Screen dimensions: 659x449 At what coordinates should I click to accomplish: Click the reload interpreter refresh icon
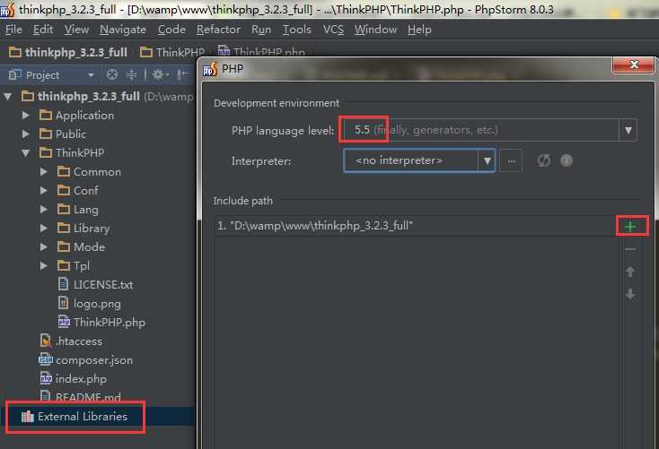click(x=544, y=160)
